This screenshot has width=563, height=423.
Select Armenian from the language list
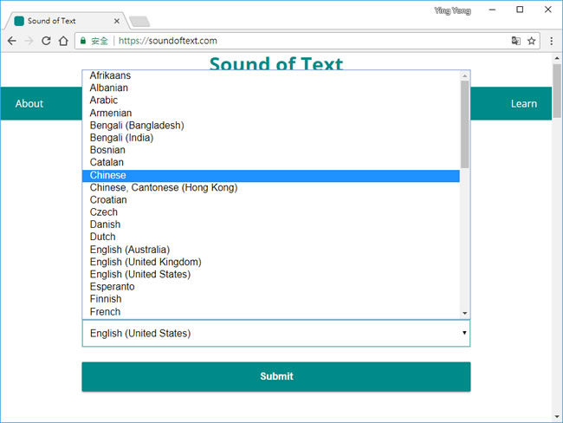click(x=271, y=113)
